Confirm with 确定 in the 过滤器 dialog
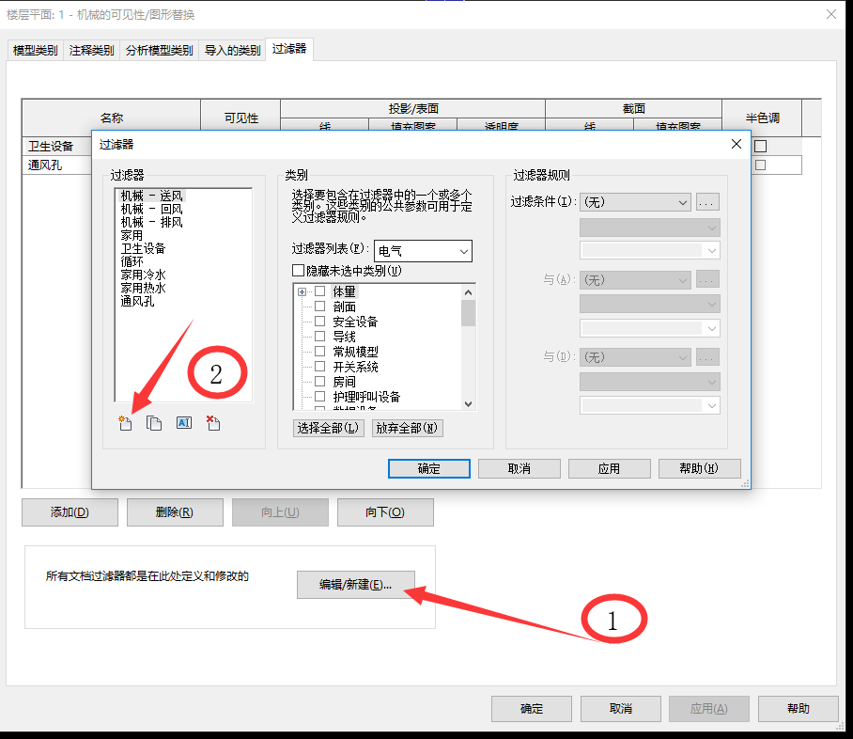853x739 pixels. pyautogui.click(x=428, y=468)
